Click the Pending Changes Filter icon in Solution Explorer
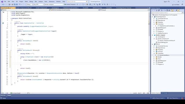This screenshot has height=104, width=185. coord(162,10)
